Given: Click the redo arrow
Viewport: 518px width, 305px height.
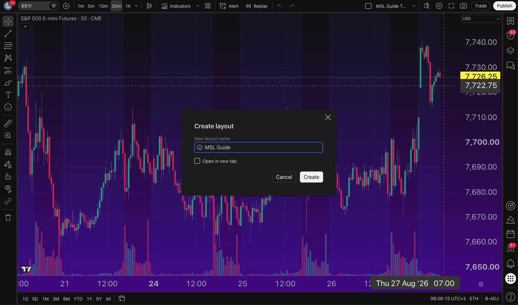Looking at the screenshot, I should coord(292,6).
